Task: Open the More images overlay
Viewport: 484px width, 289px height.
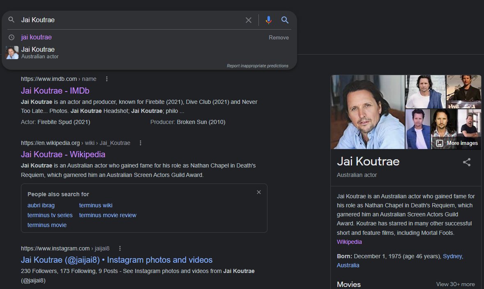Action: tap(458, 143)
